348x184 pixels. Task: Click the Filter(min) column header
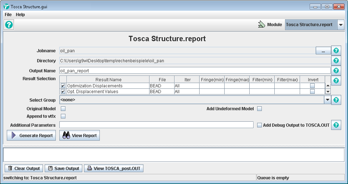[x=262, y=79]
